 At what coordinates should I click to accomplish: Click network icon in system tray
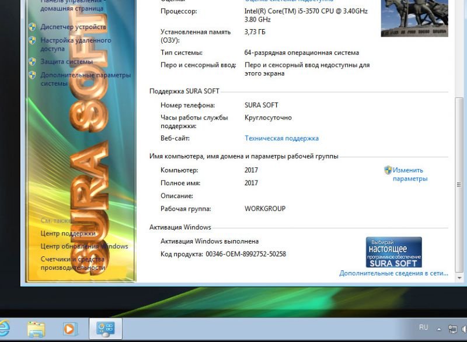452,329
